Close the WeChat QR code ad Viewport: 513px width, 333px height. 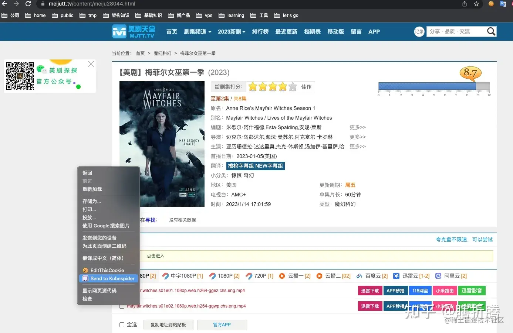pos(91,64)
